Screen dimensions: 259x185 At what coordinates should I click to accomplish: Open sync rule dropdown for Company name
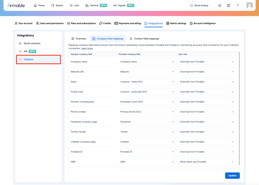207,62
